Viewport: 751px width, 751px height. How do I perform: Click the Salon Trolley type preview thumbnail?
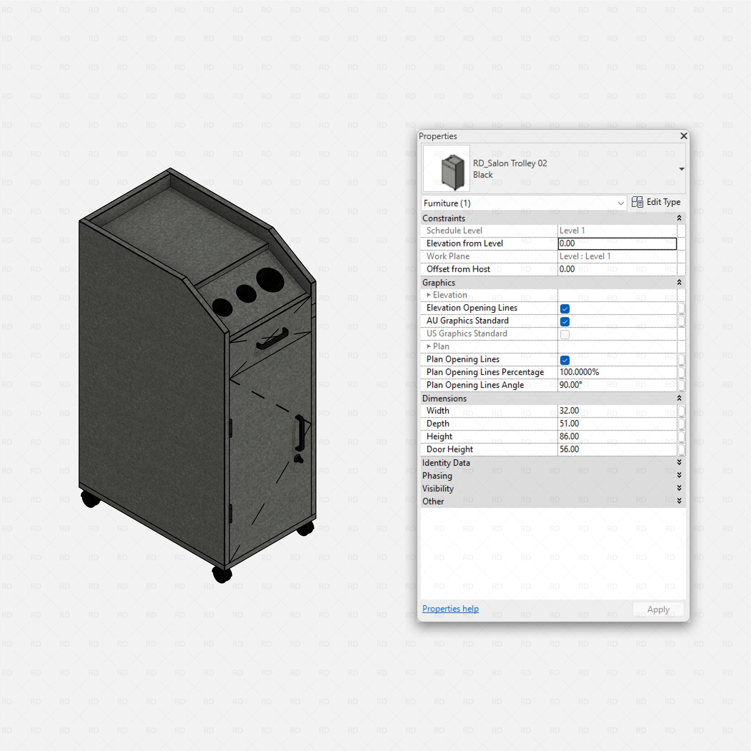[x=446, y=169]
